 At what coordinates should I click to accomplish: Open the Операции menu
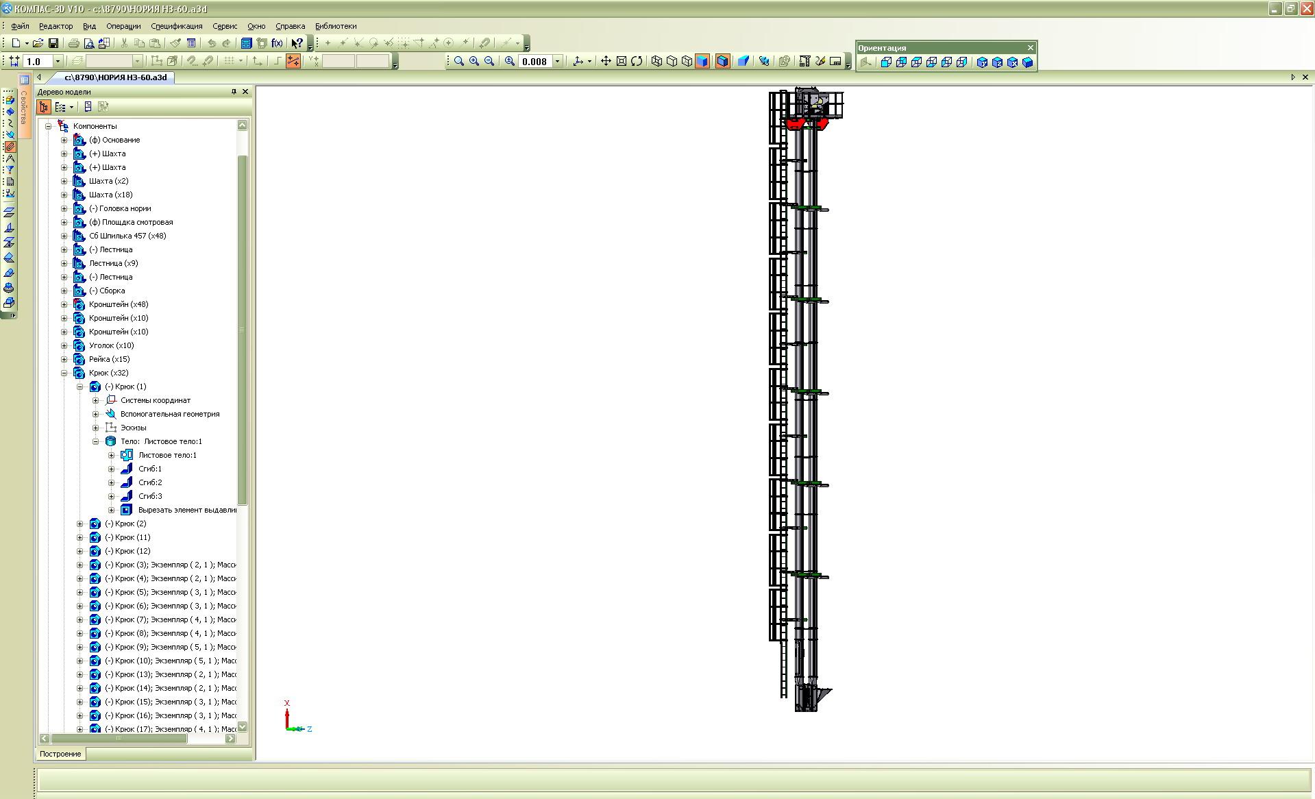point(123,26)
